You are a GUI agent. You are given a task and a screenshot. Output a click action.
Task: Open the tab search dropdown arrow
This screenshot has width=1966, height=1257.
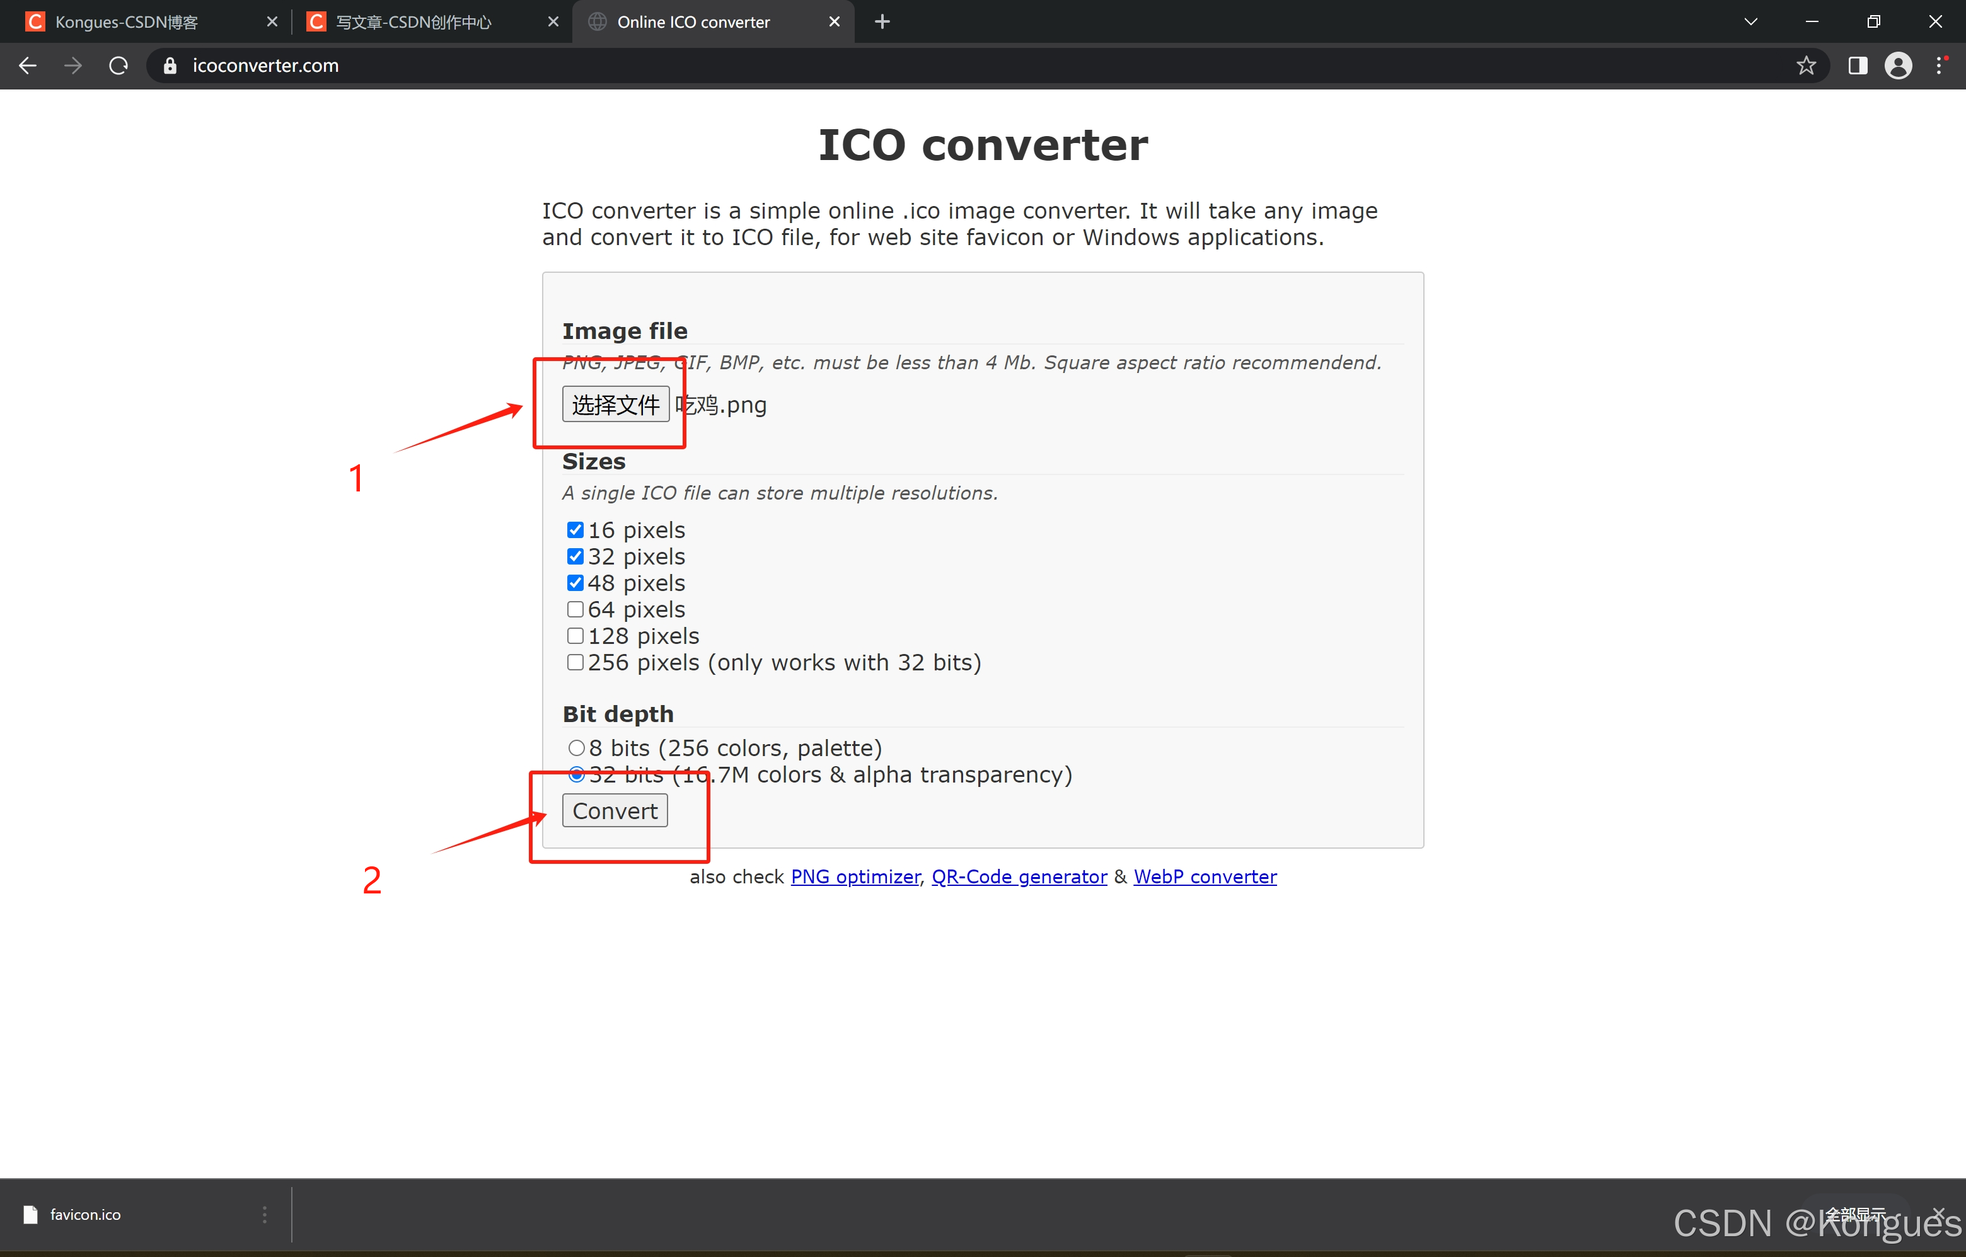[1751, 21]
